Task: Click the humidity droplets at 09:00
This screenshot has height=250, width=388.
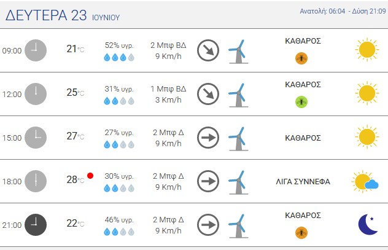Action: pos(119,57)
